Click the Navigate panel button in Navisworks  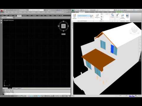click(x=112, y=16)
